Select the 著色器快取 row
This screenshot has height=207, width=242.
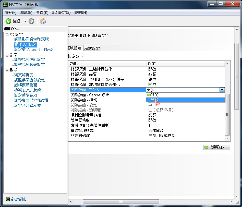147,120
